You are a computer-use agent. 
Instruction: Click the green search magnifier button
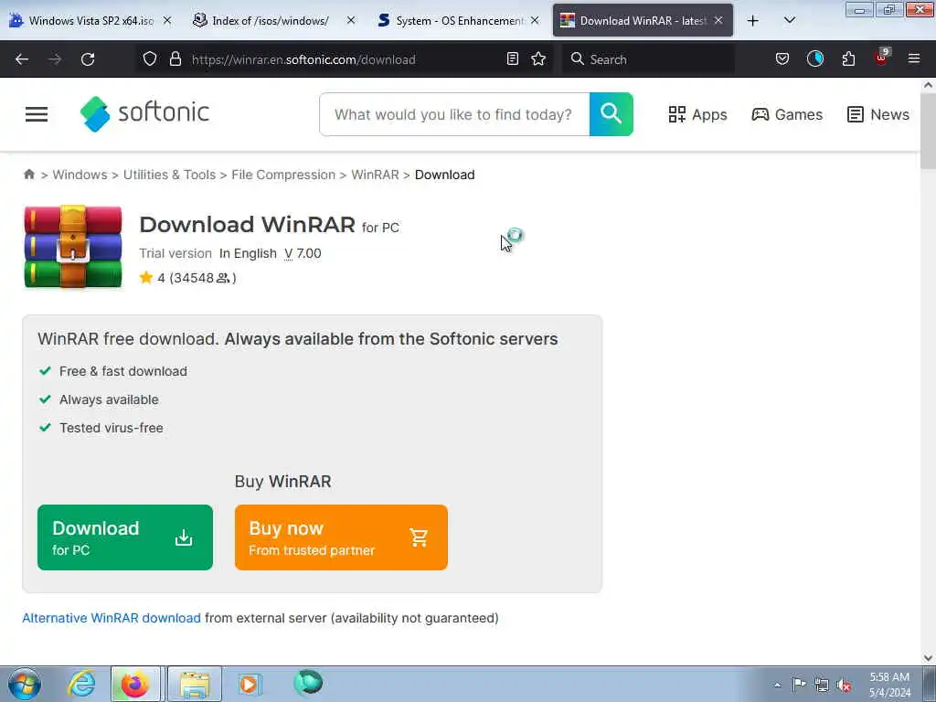(611, 114)
